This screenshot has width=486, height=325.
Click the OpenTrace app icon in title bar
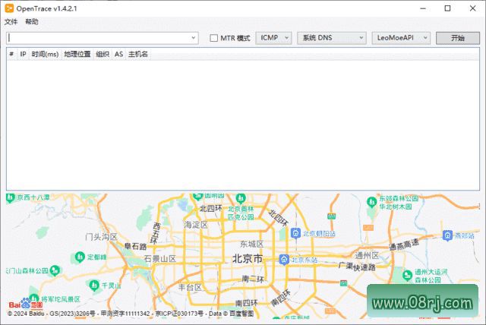point(9,8)
